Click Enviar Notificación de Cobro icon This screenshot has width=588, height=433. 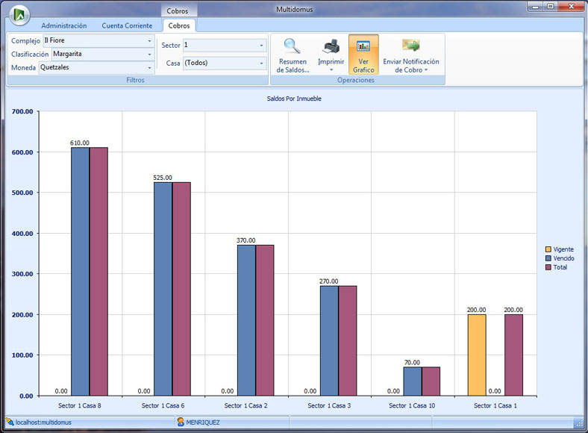pyautogui.click(x=410, y=47)
